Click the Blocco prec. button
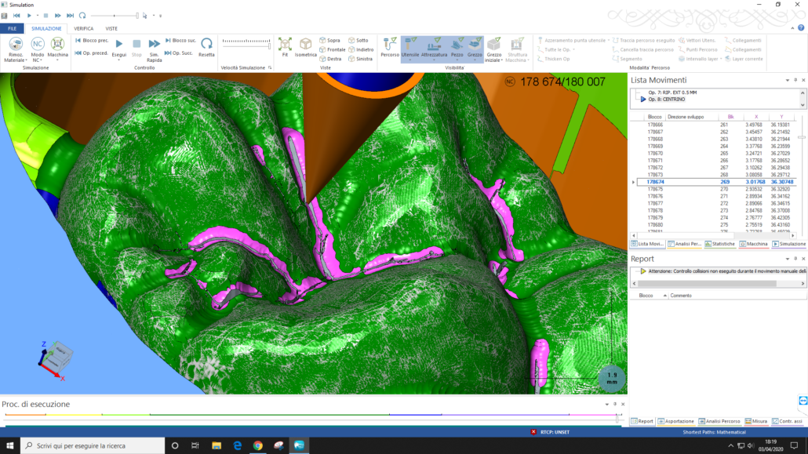 tap(91, 40)
